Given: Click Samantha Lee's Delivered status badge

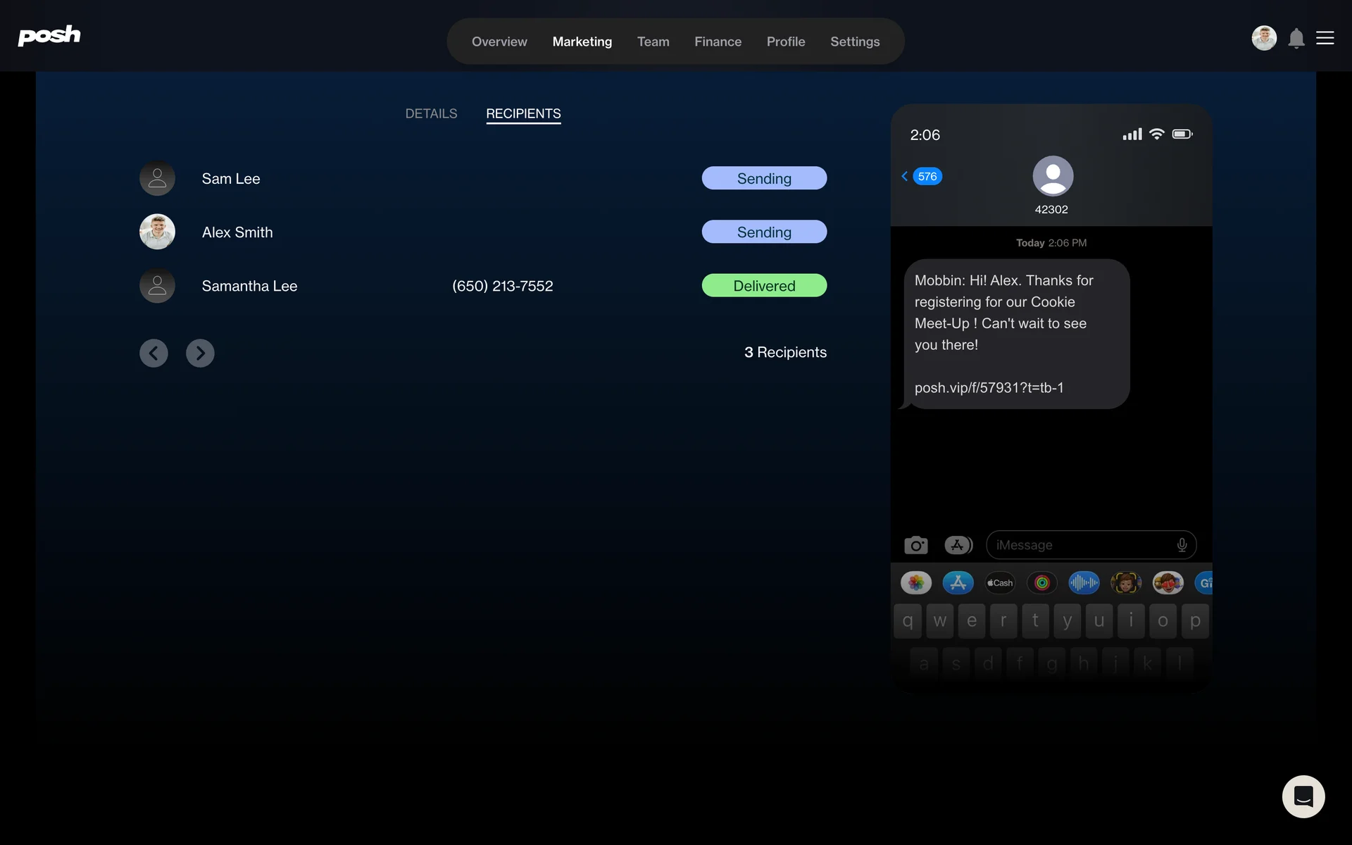Looking at the screenshot, I should click(x=764, y=286).
